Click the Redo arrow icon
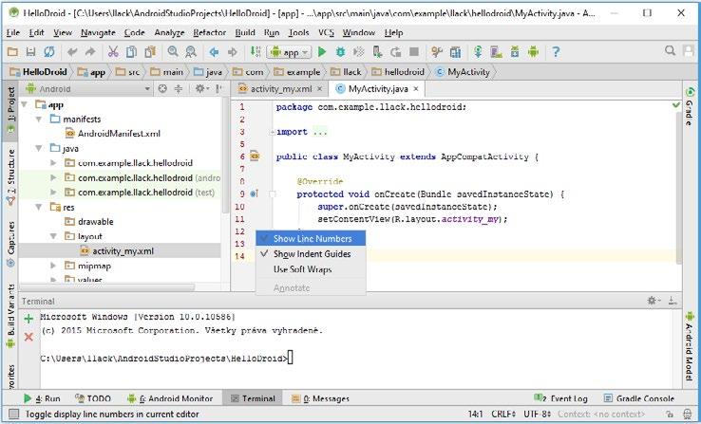This screenshot has height=424, width=701. pos(90,52)
